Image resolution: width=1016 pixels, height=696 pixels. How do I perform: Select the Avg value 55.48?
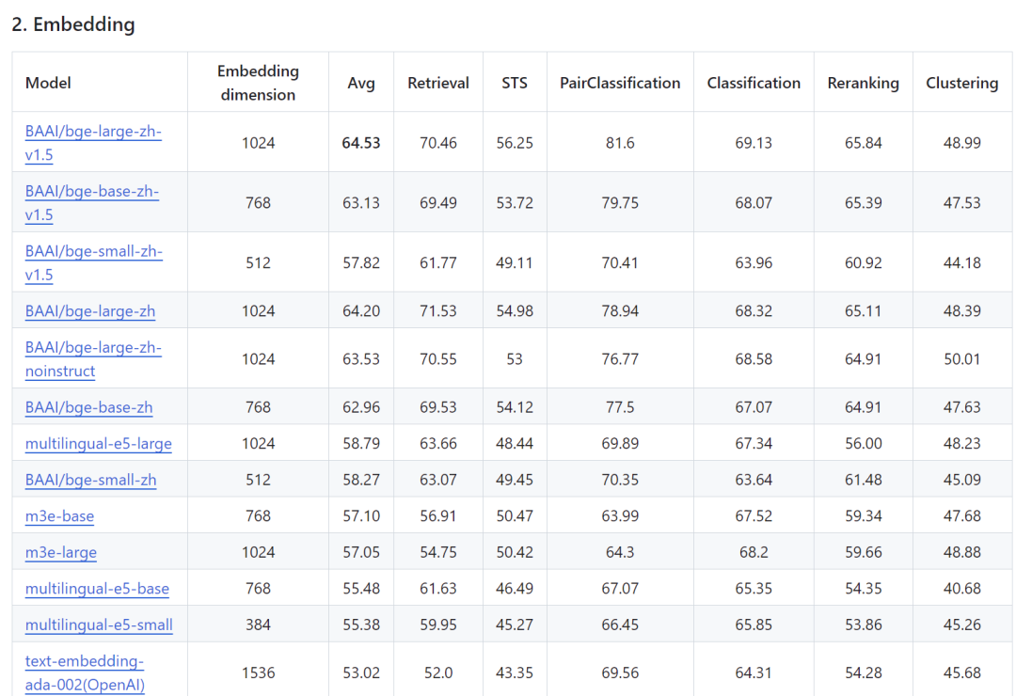(361, 589)
